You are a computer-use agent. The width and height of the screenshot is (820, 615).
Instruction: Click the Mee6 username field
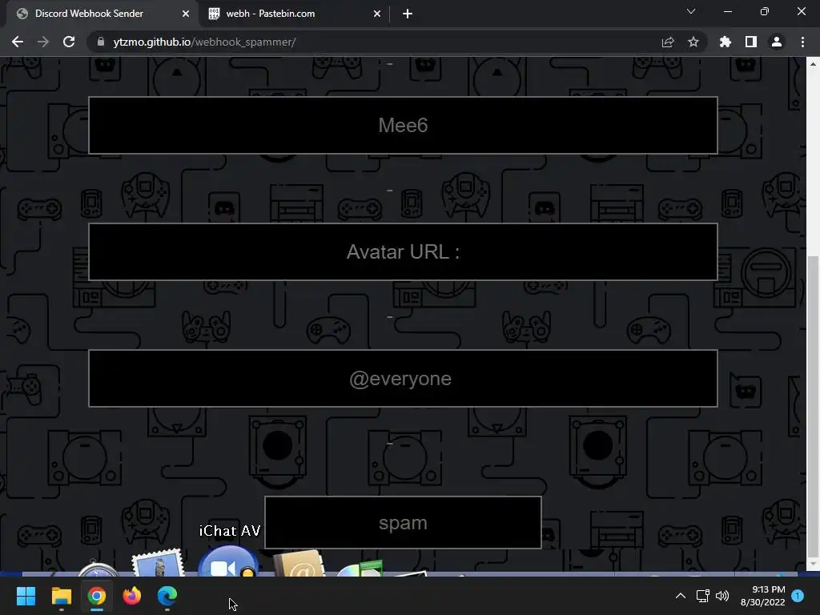[403, 126]
